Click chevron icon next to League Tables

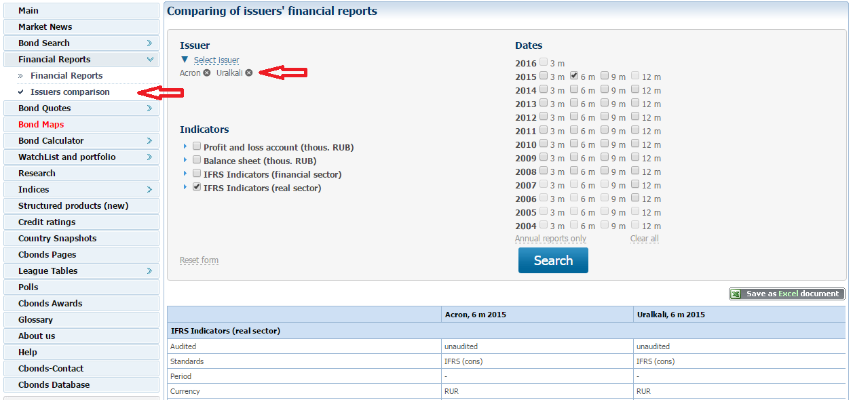click(149, 271)
